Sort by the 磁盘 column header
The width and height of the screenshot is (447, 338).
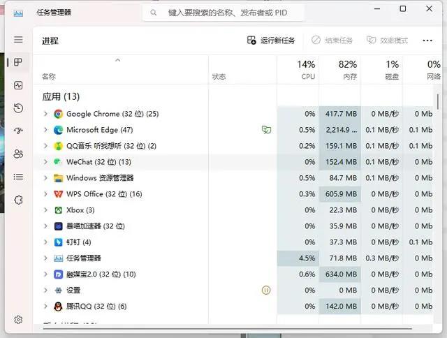(x=381, y=70)
